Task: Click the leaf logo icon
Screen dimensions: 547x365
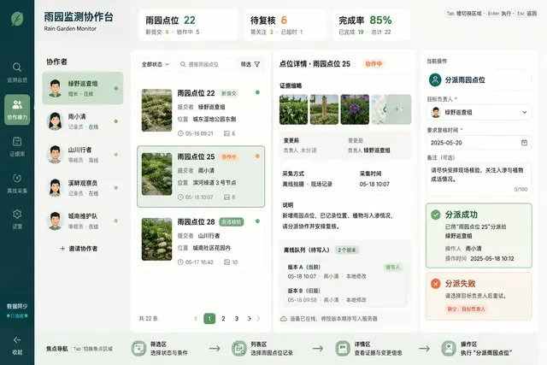Action: pyautogui.click(x=17, y=19)
